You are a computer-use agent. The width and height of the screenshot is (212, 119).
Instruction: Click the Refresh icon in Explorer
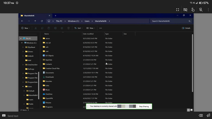coord(42,21)
